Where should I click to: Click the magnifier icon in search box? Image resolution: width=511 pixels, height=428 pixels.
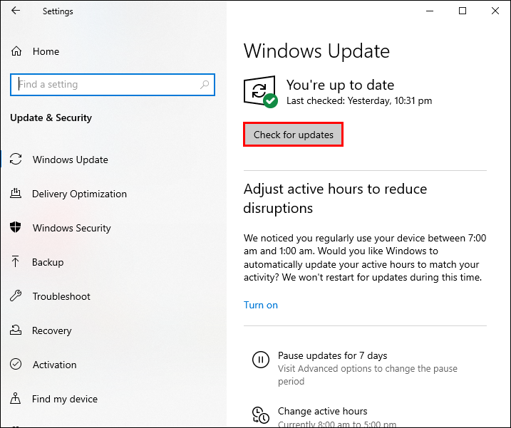[205, 85]
